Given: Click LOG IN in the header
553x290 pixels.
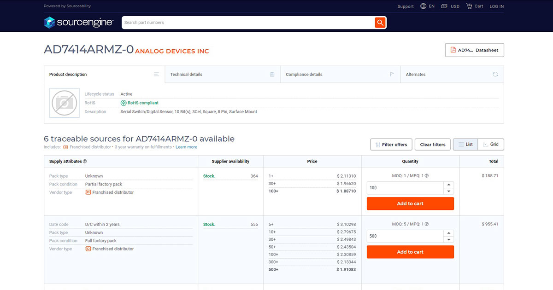Looking at the screenshot, I should point(497,6).
